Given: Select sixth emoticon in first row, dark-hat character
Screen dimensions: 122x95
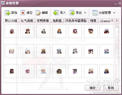Looking at the screenshot, I should [91, 31].
